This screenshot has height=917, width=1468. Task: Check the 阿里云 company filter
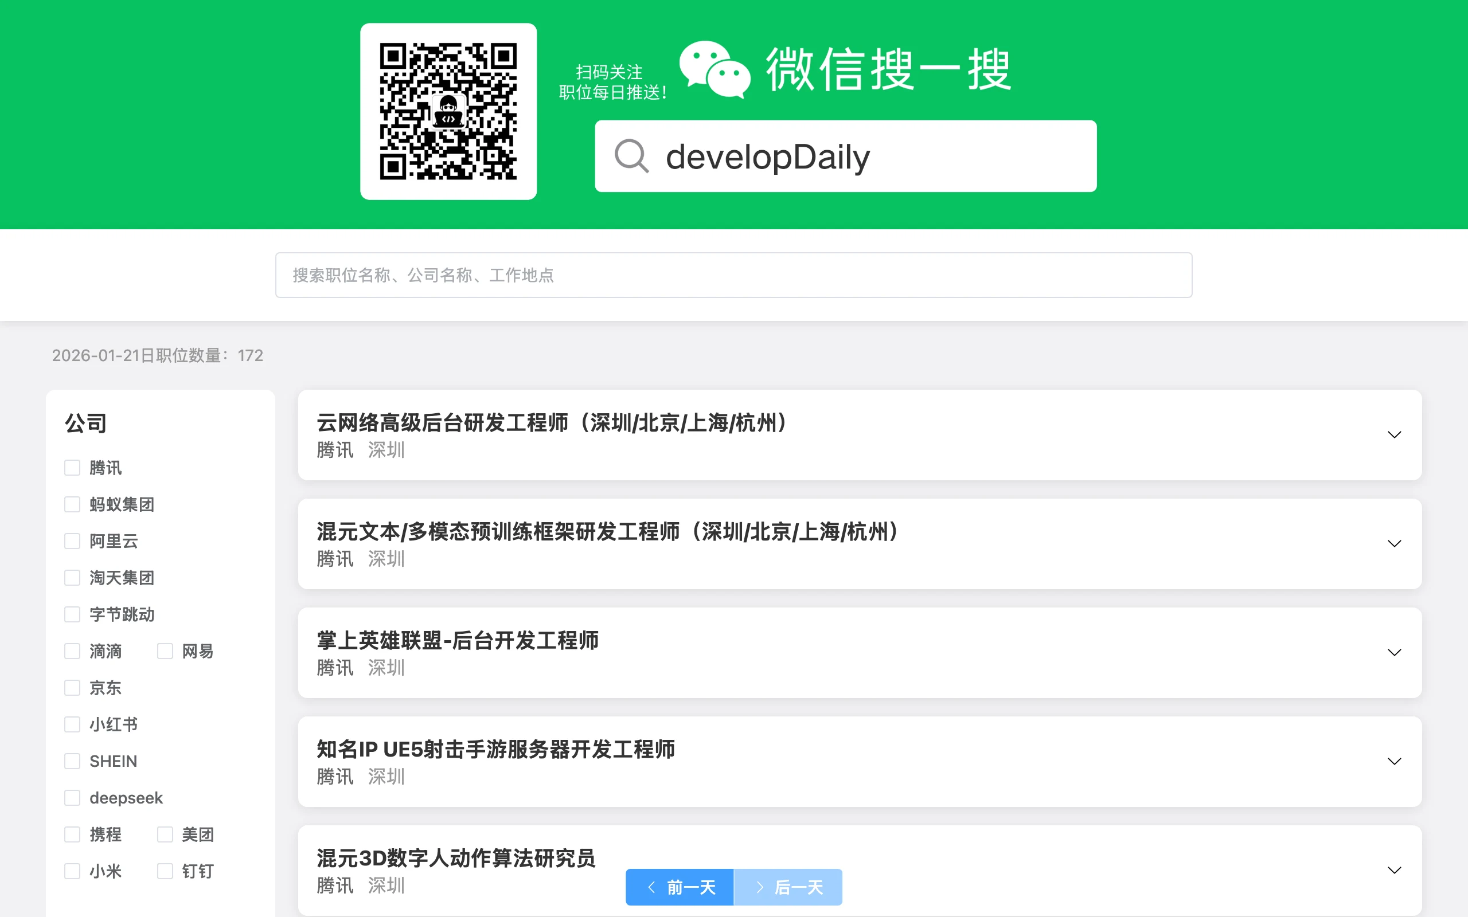point(72,541)
